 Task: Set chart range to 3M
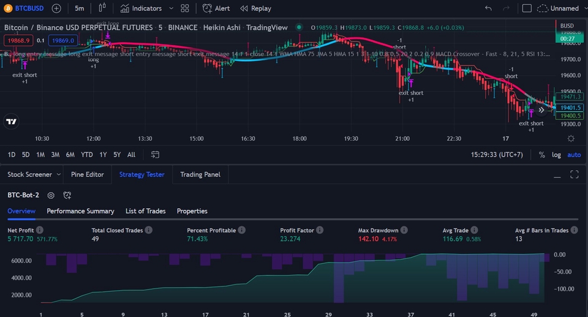tap(55, 155)
